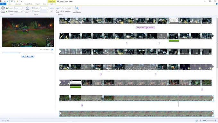This screenshot has height=123, width=218.
Task: Click the video preview monitor
Action: point(28,32)
